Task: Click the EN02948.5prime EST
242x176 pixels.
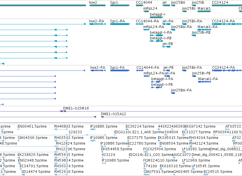Action: [x=20, y=163]
